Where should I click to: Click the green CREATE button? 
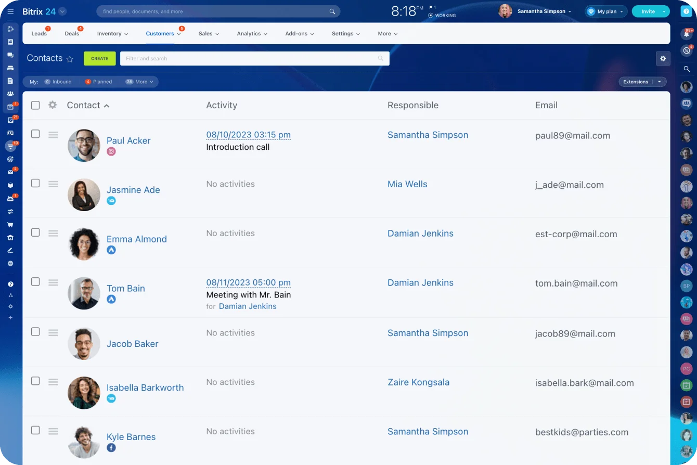click(99, 58)
